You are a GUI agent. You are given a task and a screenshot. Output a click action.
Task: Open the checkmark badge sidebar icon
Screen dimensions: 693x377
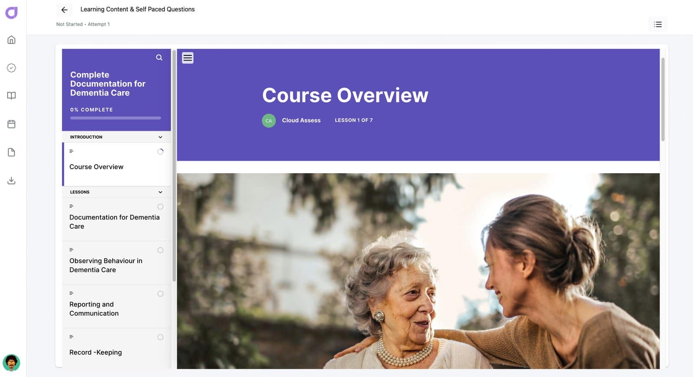pos(11,68)
